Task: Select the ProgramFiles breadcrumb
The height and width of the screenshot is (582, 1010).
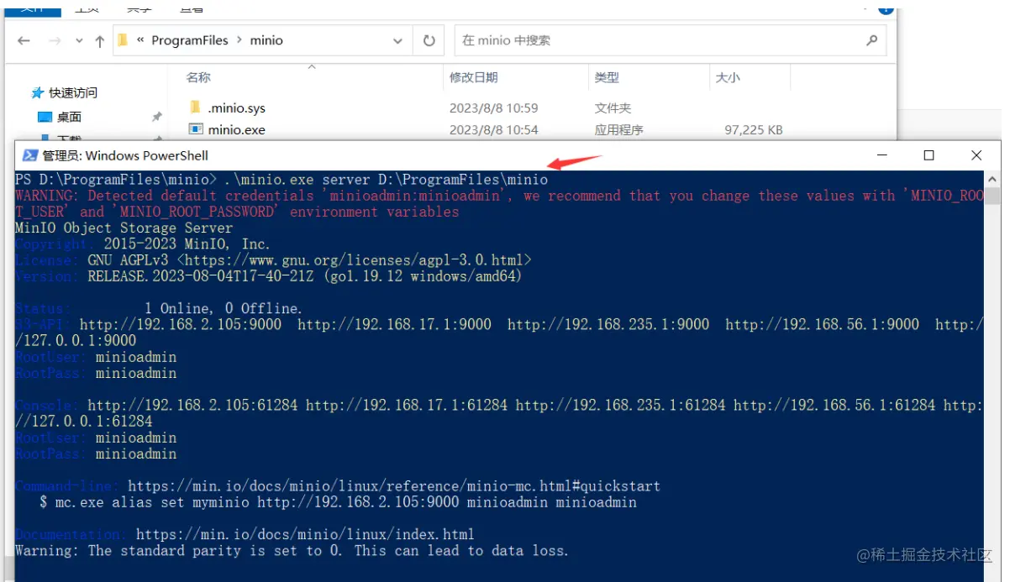Action: [190, 40]
